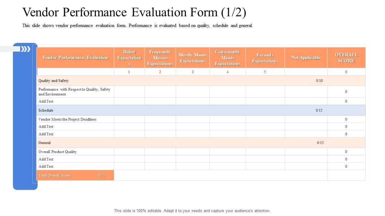
Task: Select the Exceeds Expectations column header
Action: pyautogui.click(x=265, y=58)
